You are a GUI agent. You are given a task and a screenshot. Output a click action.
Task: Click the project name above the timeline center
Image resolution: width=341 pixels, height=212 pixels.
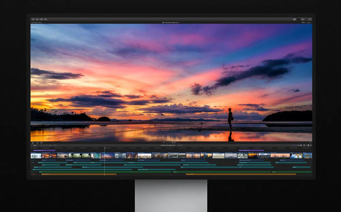coord(166,145)
